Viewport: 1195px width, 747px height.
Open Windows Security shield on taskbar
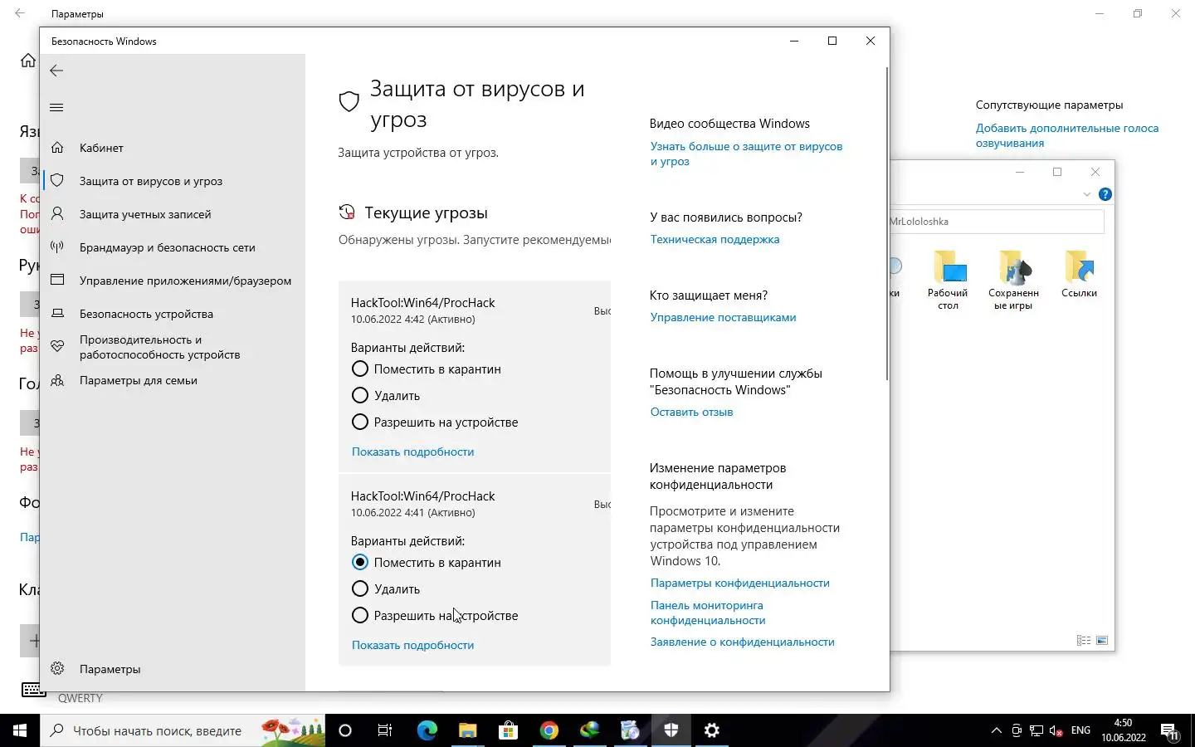point(671,730)
